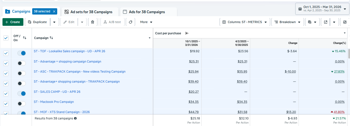Click the green Create button

(13, 22)
